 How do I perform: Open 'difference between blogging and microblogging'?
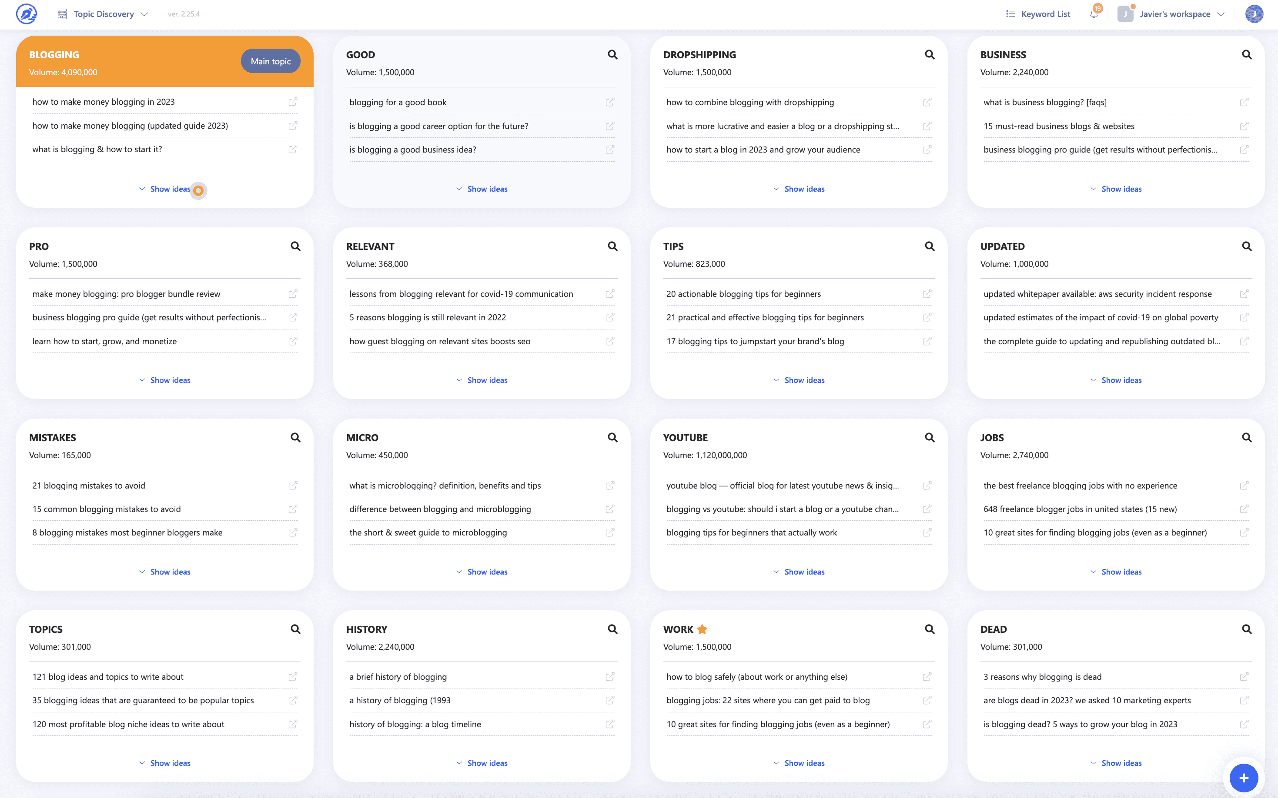pyautogui.click(x=440, y=509)
